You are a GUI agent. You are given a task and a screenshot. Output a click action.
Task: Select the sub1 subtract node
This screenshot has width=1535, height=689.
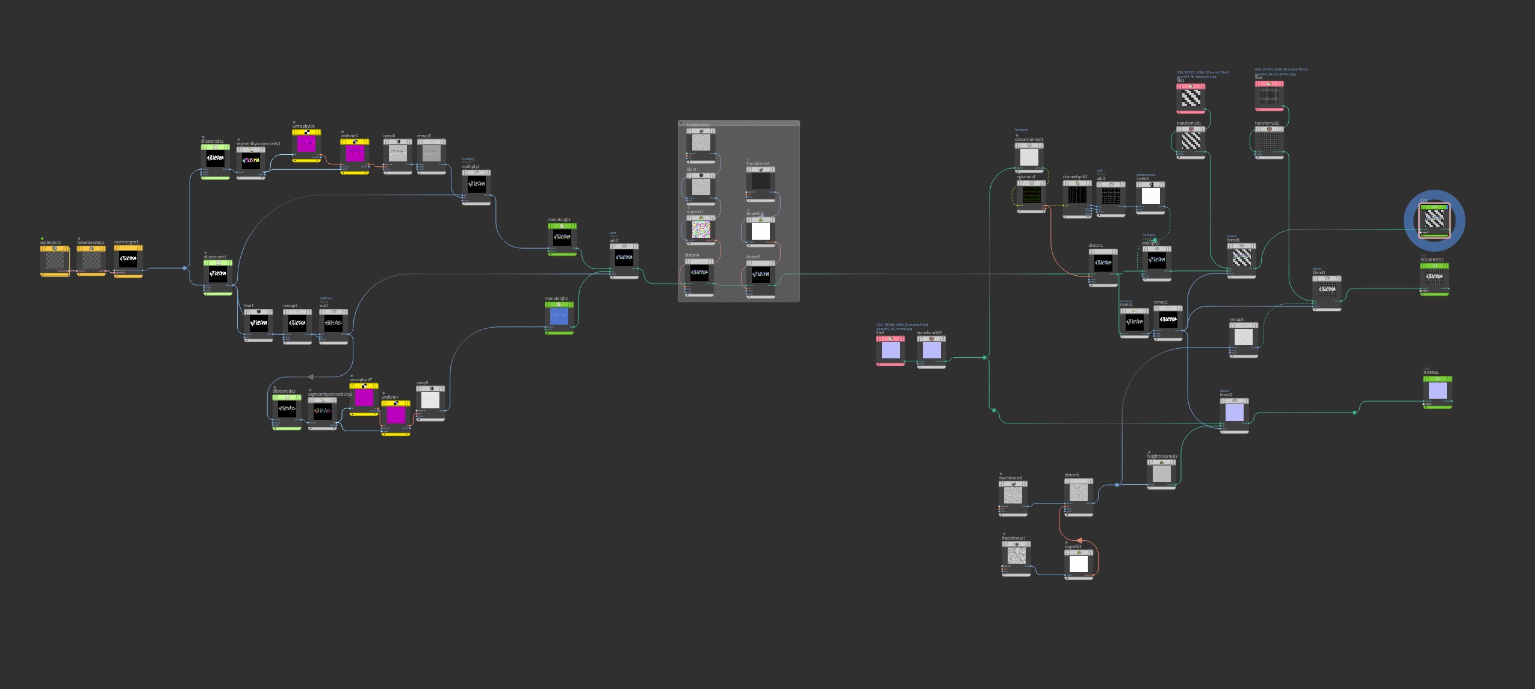pos(333,326)
